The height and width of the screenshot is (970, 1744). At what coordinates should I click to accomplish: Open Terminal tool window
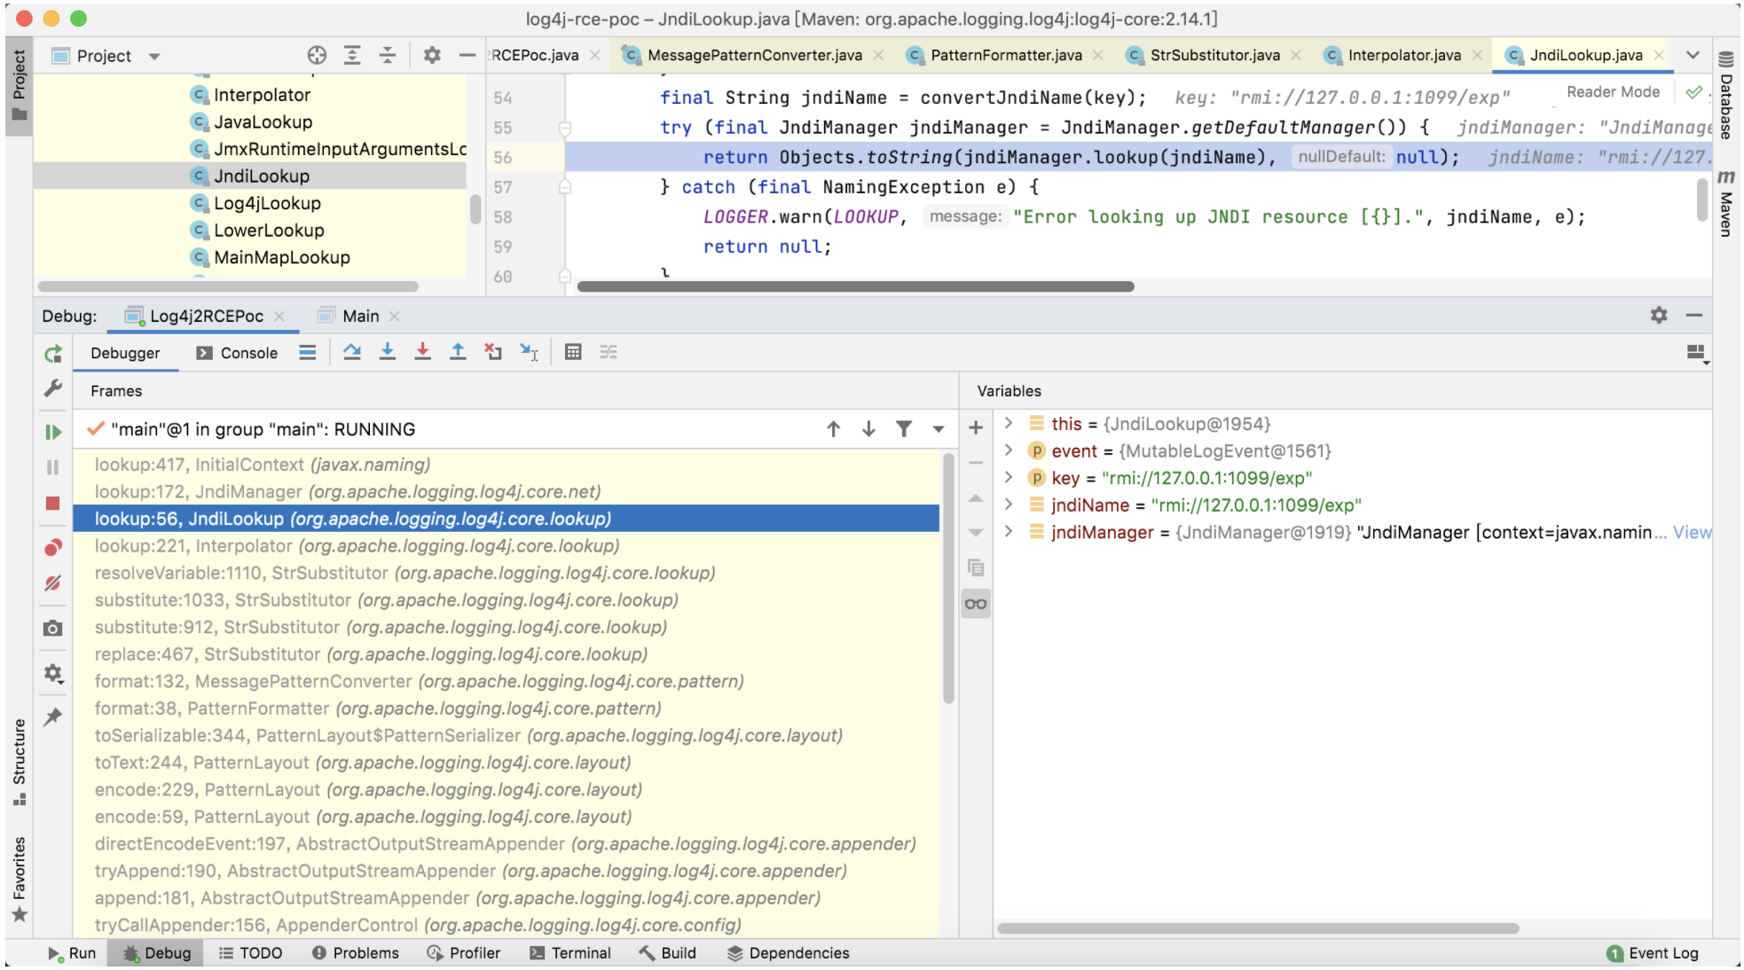[x=570, y=953]
